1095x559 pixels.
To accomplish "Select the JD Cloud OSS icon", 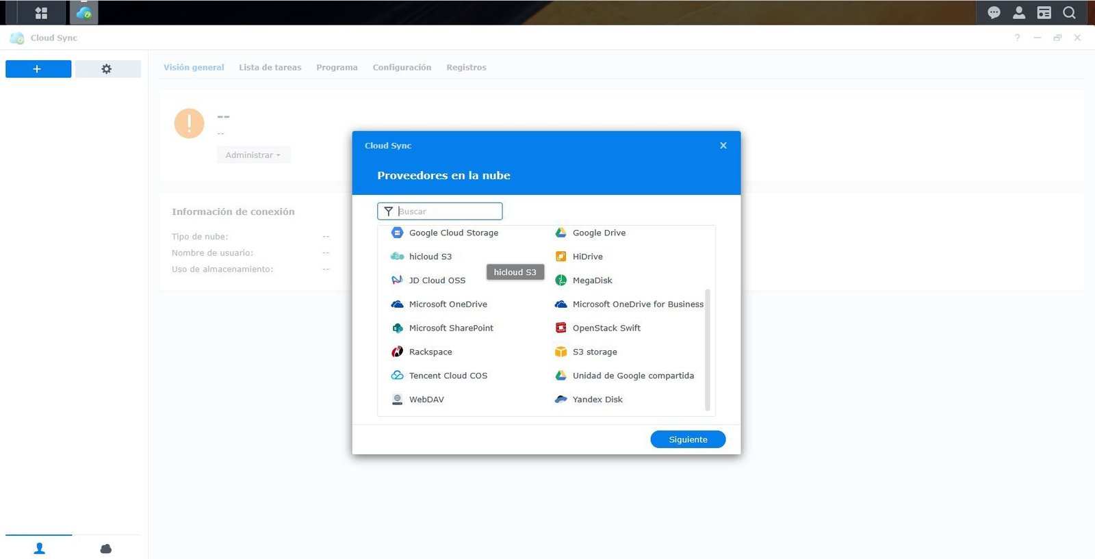I will [397, 281].
